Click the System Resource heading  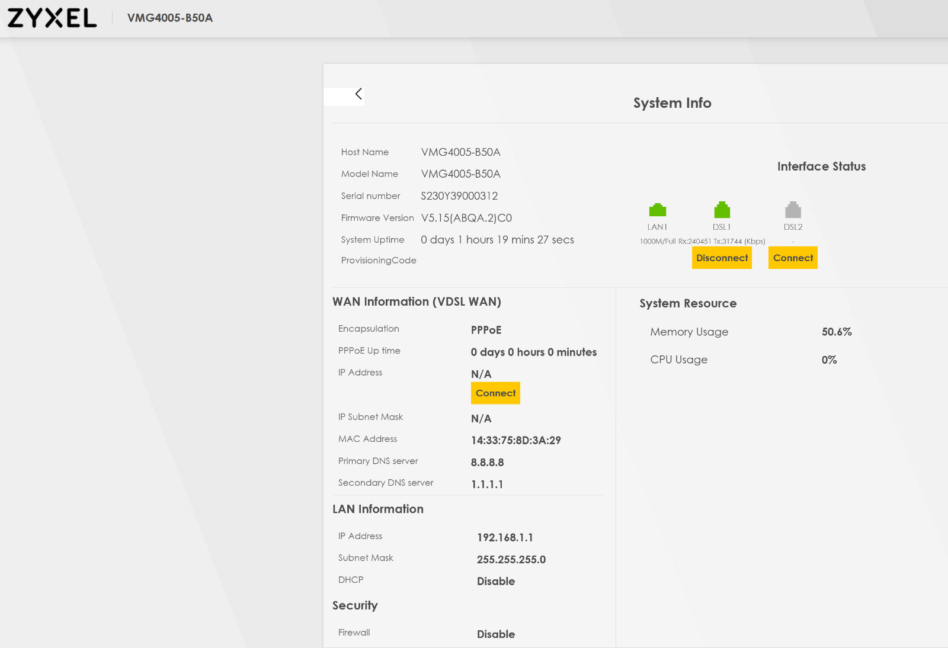(688, 304)
